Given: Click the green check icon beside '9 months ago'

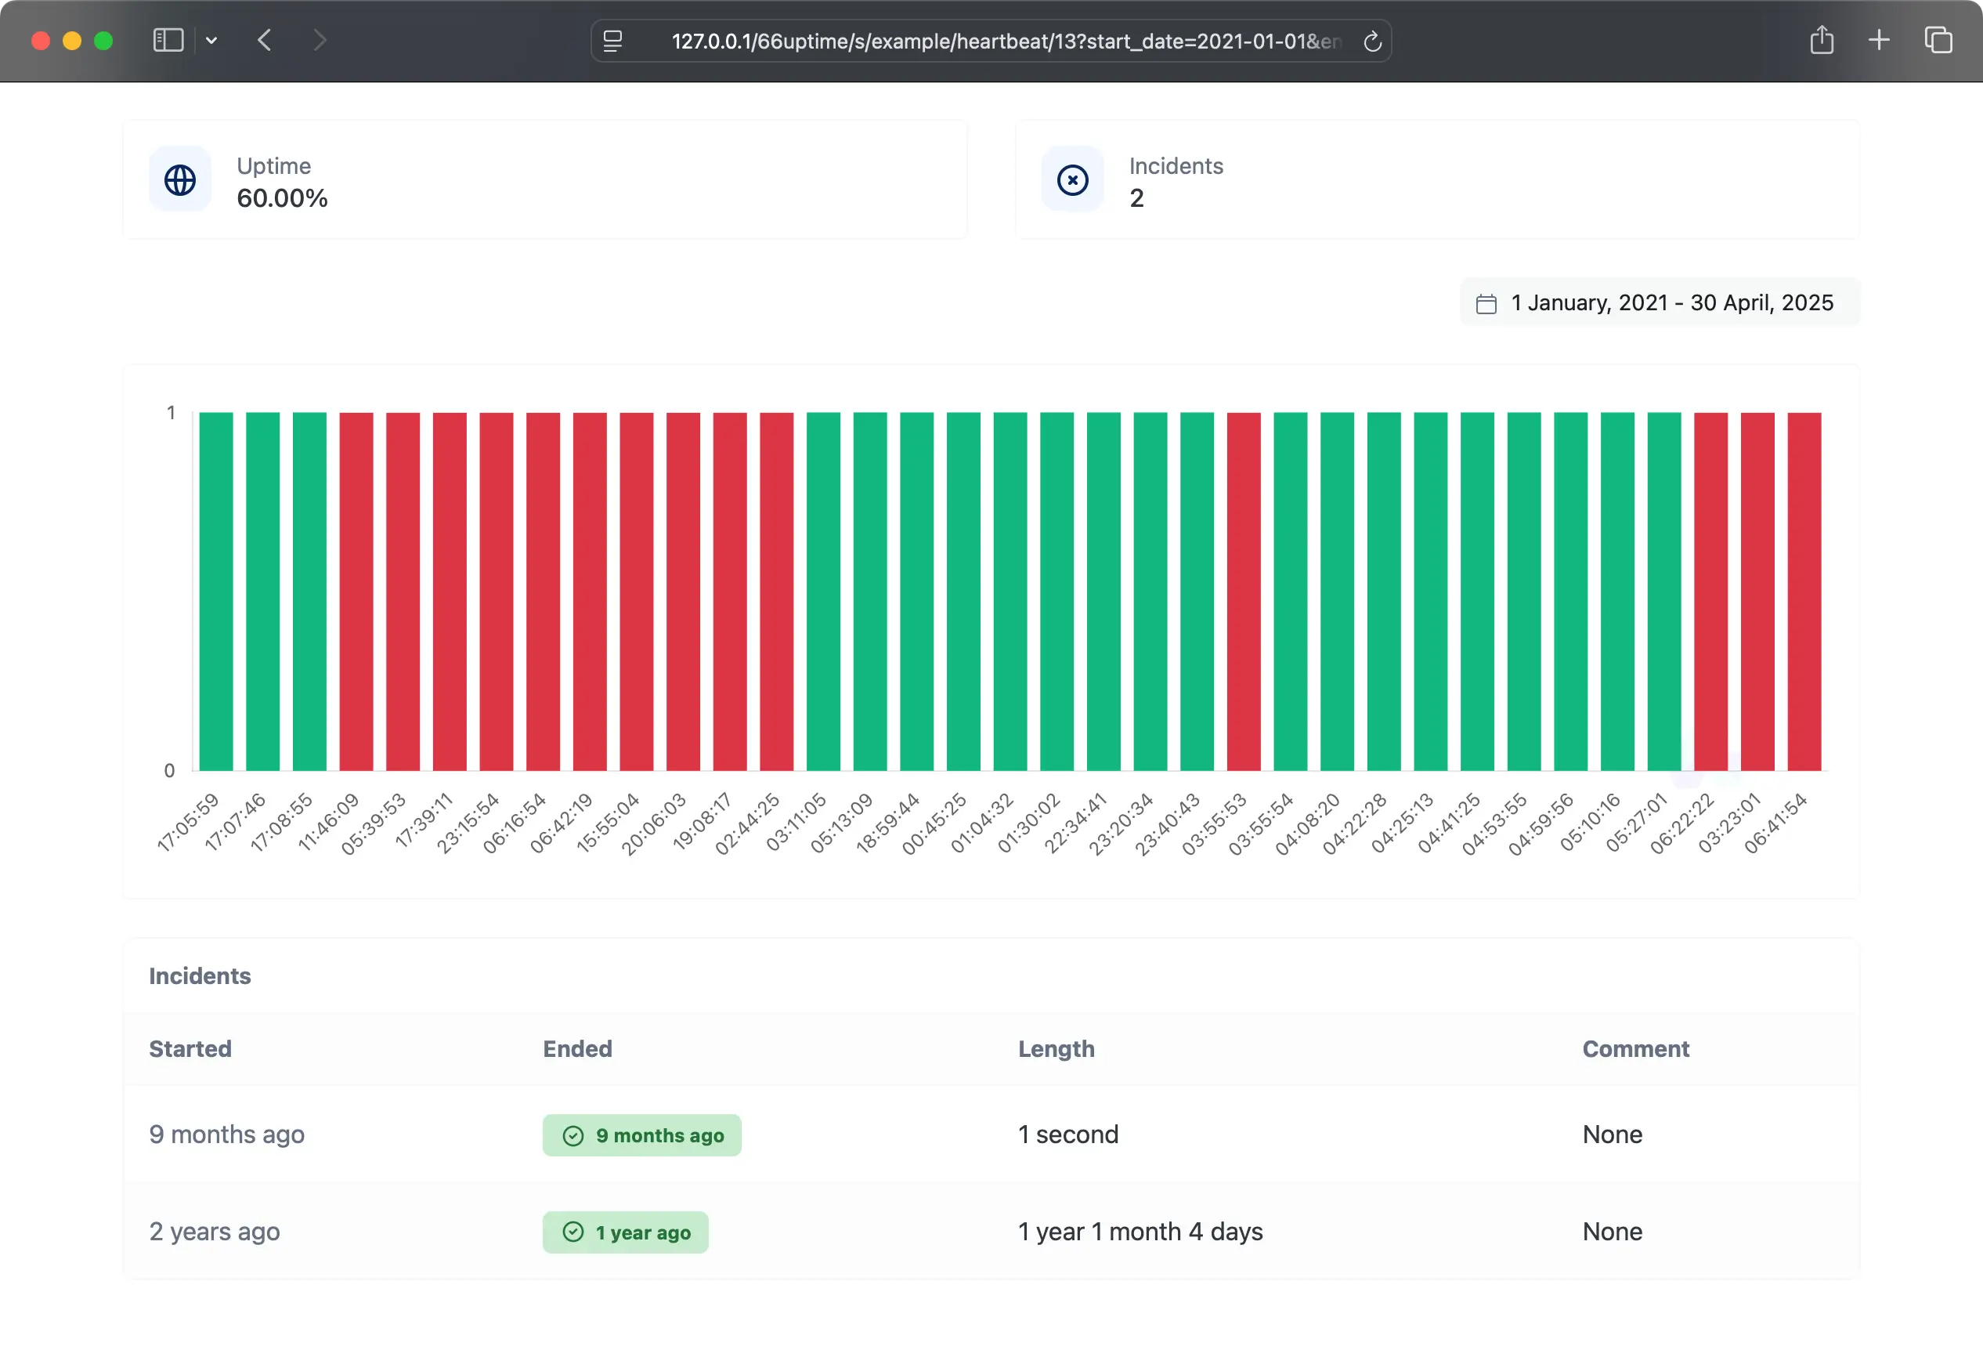Looking at the screenshot, I should [x=573, y=1135].
